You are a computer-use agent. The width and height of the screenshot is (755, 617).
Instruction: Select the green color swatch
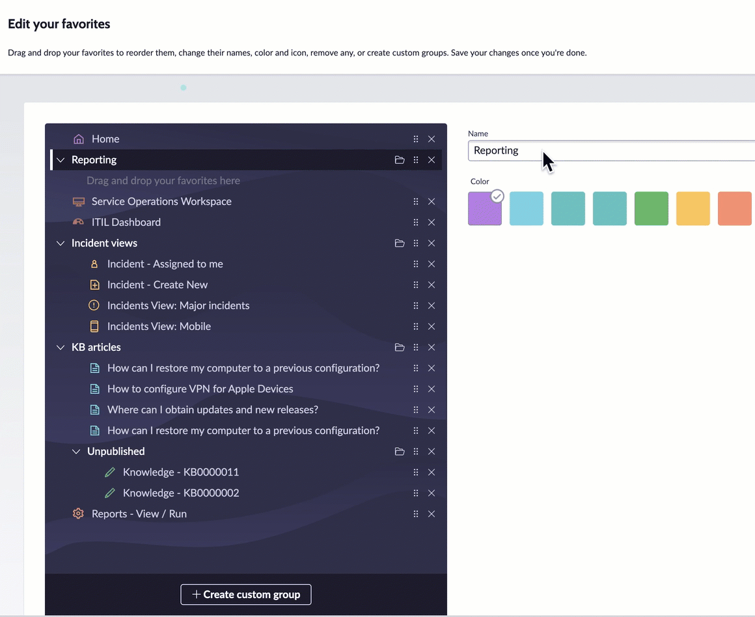tap(652, 208)
